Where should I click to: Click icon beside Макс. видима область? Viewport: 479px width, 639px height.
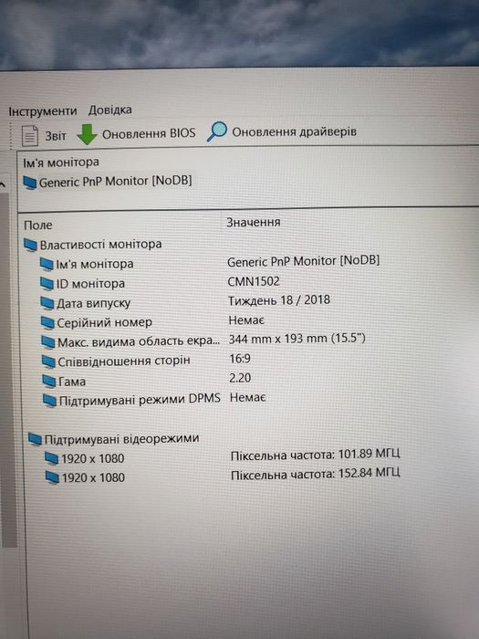(48, 342)
